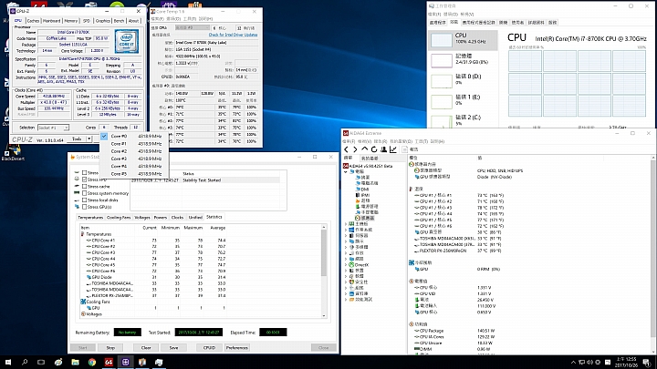Enable Stress local disks checkbox
The width and height of the screenshot is (657, 369).
85,200
